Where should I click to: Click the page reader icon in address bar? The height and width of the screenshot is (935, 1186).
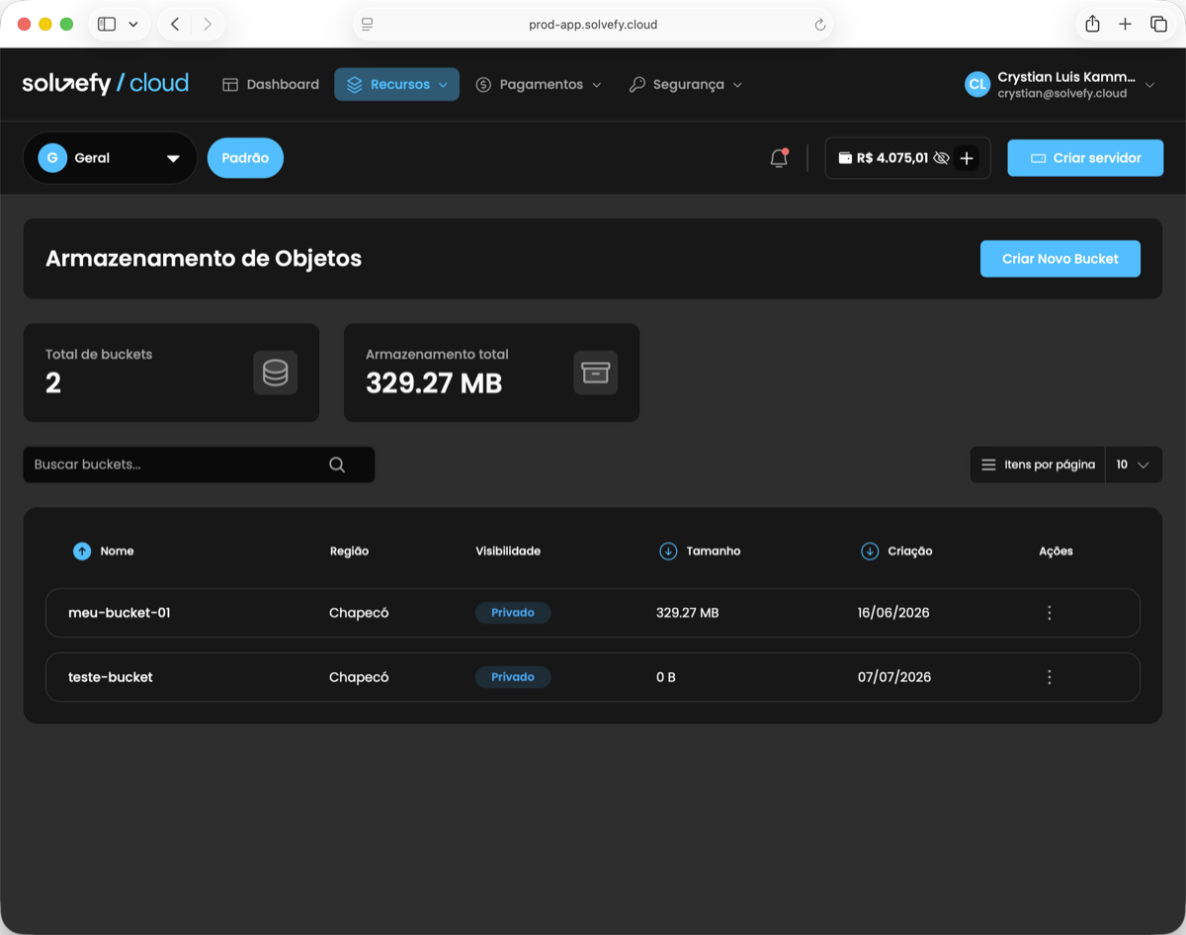(x=368, y=25)
